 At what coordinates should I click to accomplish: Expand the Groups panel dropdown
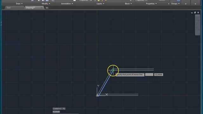click(x=175, y=3)
